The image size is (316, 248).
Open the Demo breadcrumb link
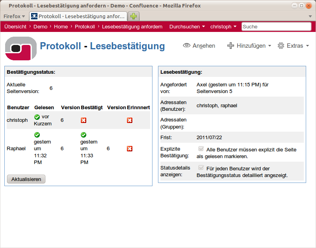40,27
